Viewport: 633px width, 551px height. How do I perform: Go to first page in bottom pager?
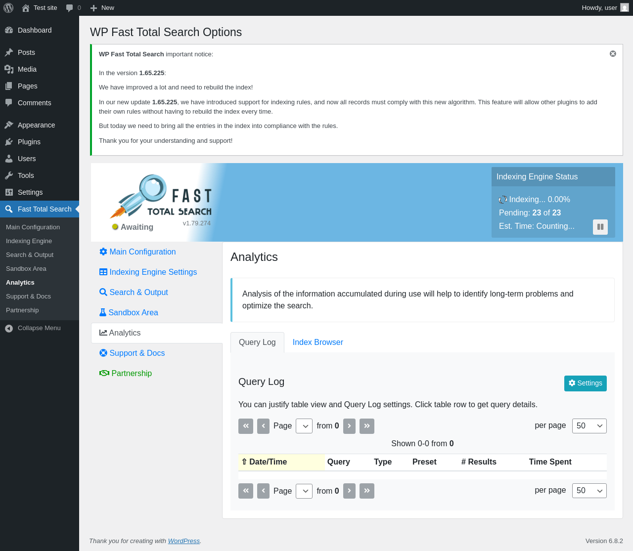pyautogui.click(x=246, y=491)
